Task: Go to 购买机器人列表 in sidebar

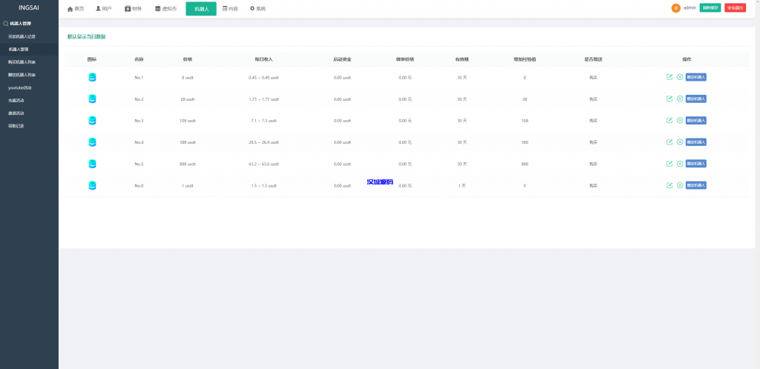Action: pyautogui.click(x=22, y=62)
